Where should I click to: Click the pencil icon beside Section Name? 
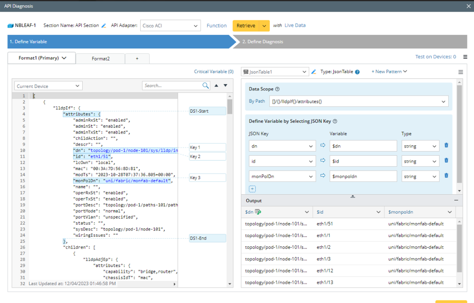tap(104, 26)
